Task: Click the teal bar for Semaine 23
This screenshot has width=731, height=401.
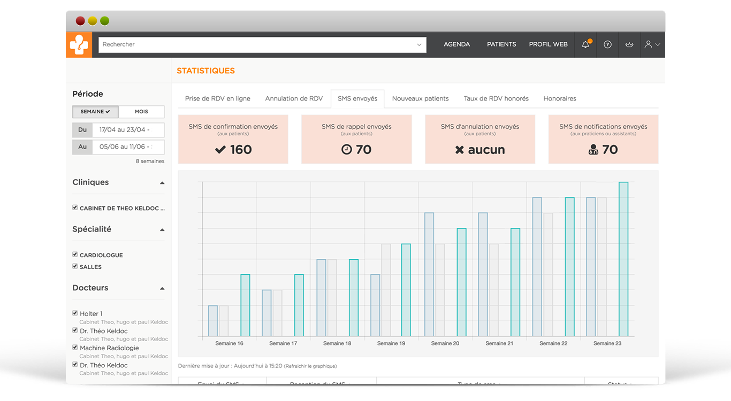Action: 623,259
